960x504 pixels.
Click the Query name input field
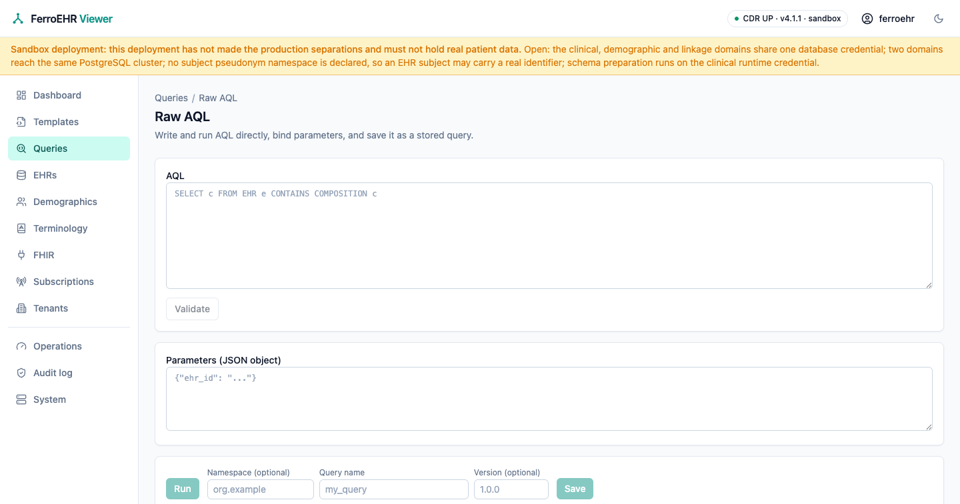[394, 489]
